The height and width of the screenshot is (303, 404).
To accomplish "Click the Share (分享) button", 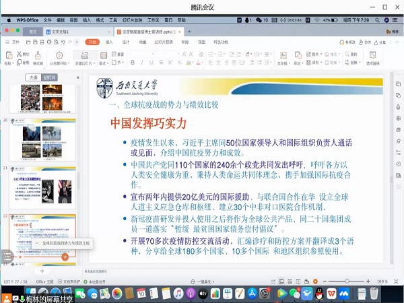I will click(380, 42).
